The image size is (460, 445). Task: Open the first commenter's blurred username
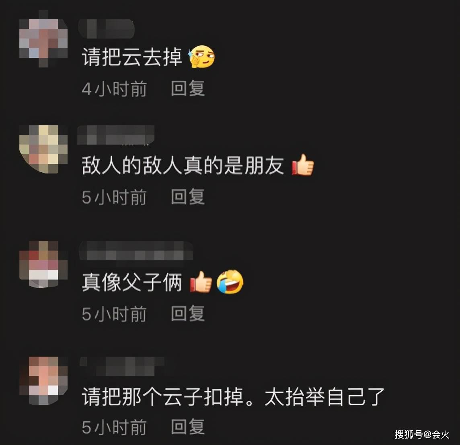click(x=106, y=29)
